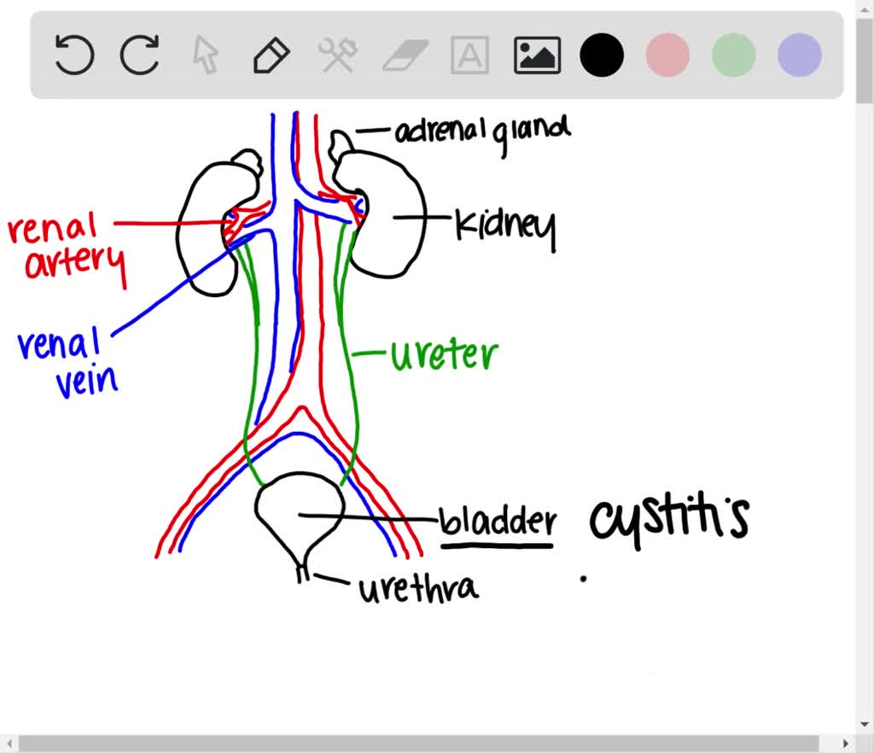Select the Text box tool

tap(468, 55)
